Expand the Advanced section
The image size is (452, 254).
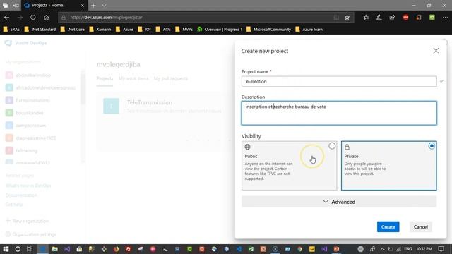pyautogui.click(x=339, y=202)
